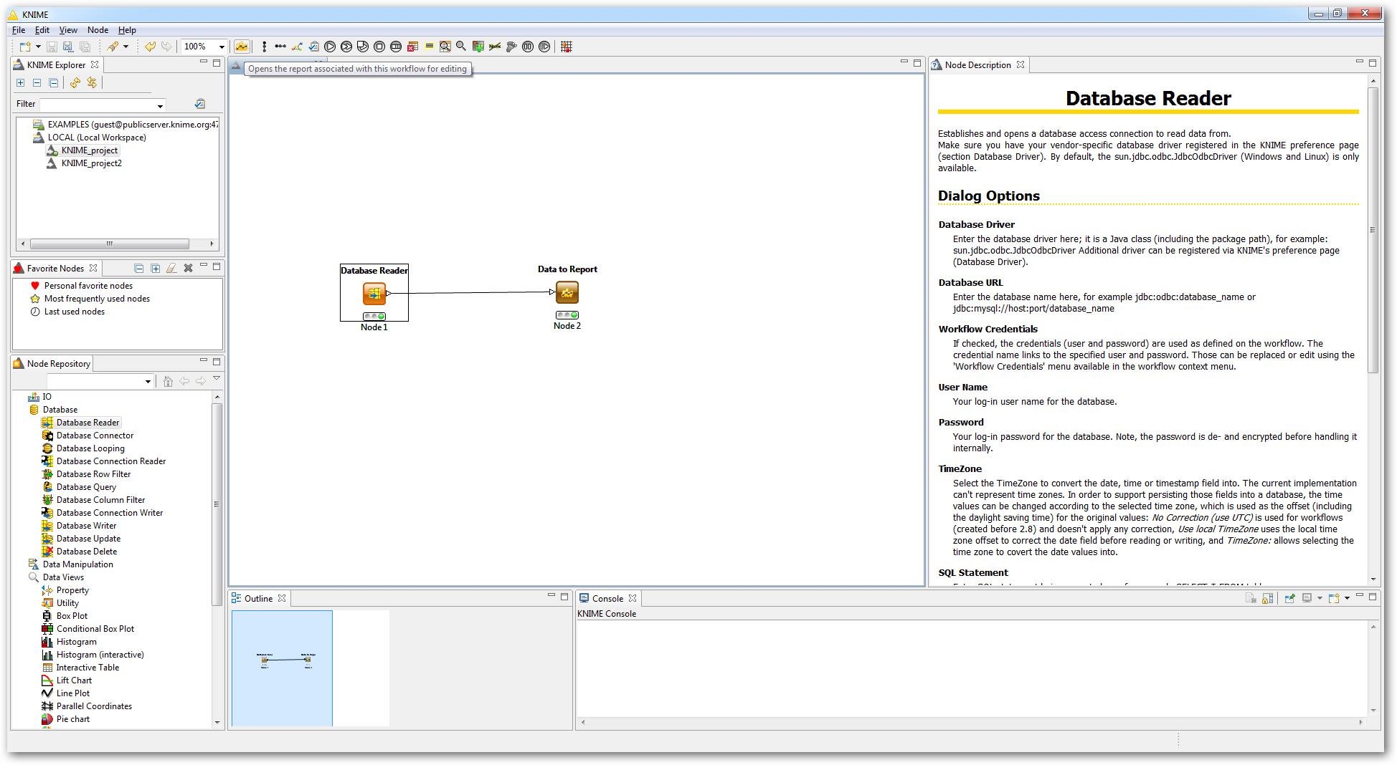The image size is (1397, 765).
Task: Click the Database Reader node on canvas
Action: [374, 293]
